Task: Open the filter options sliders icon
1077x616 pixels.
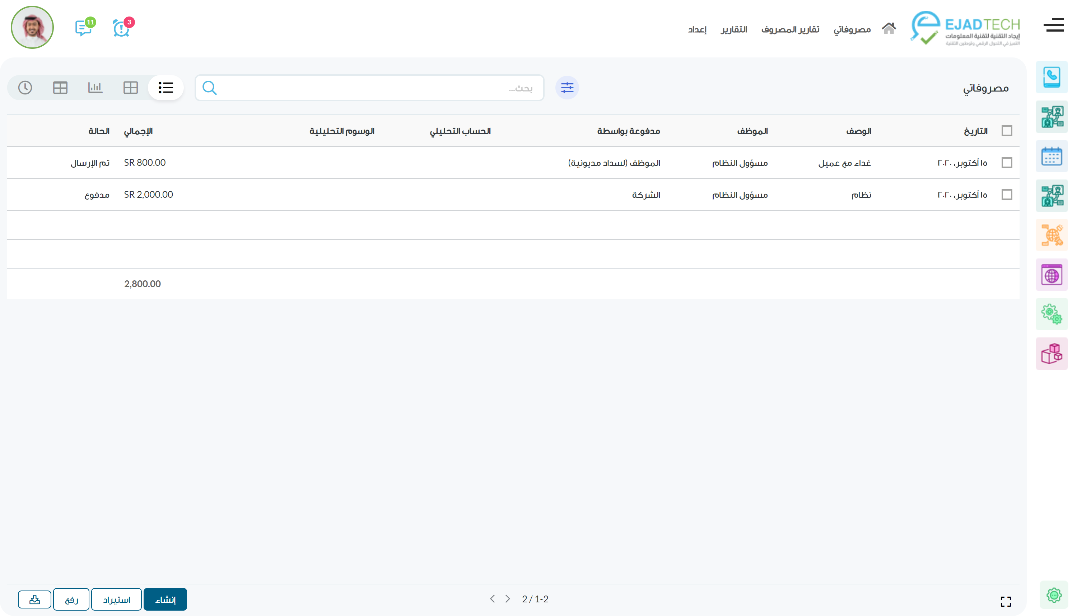Action: pyautogui.click(x=567, y=88)
